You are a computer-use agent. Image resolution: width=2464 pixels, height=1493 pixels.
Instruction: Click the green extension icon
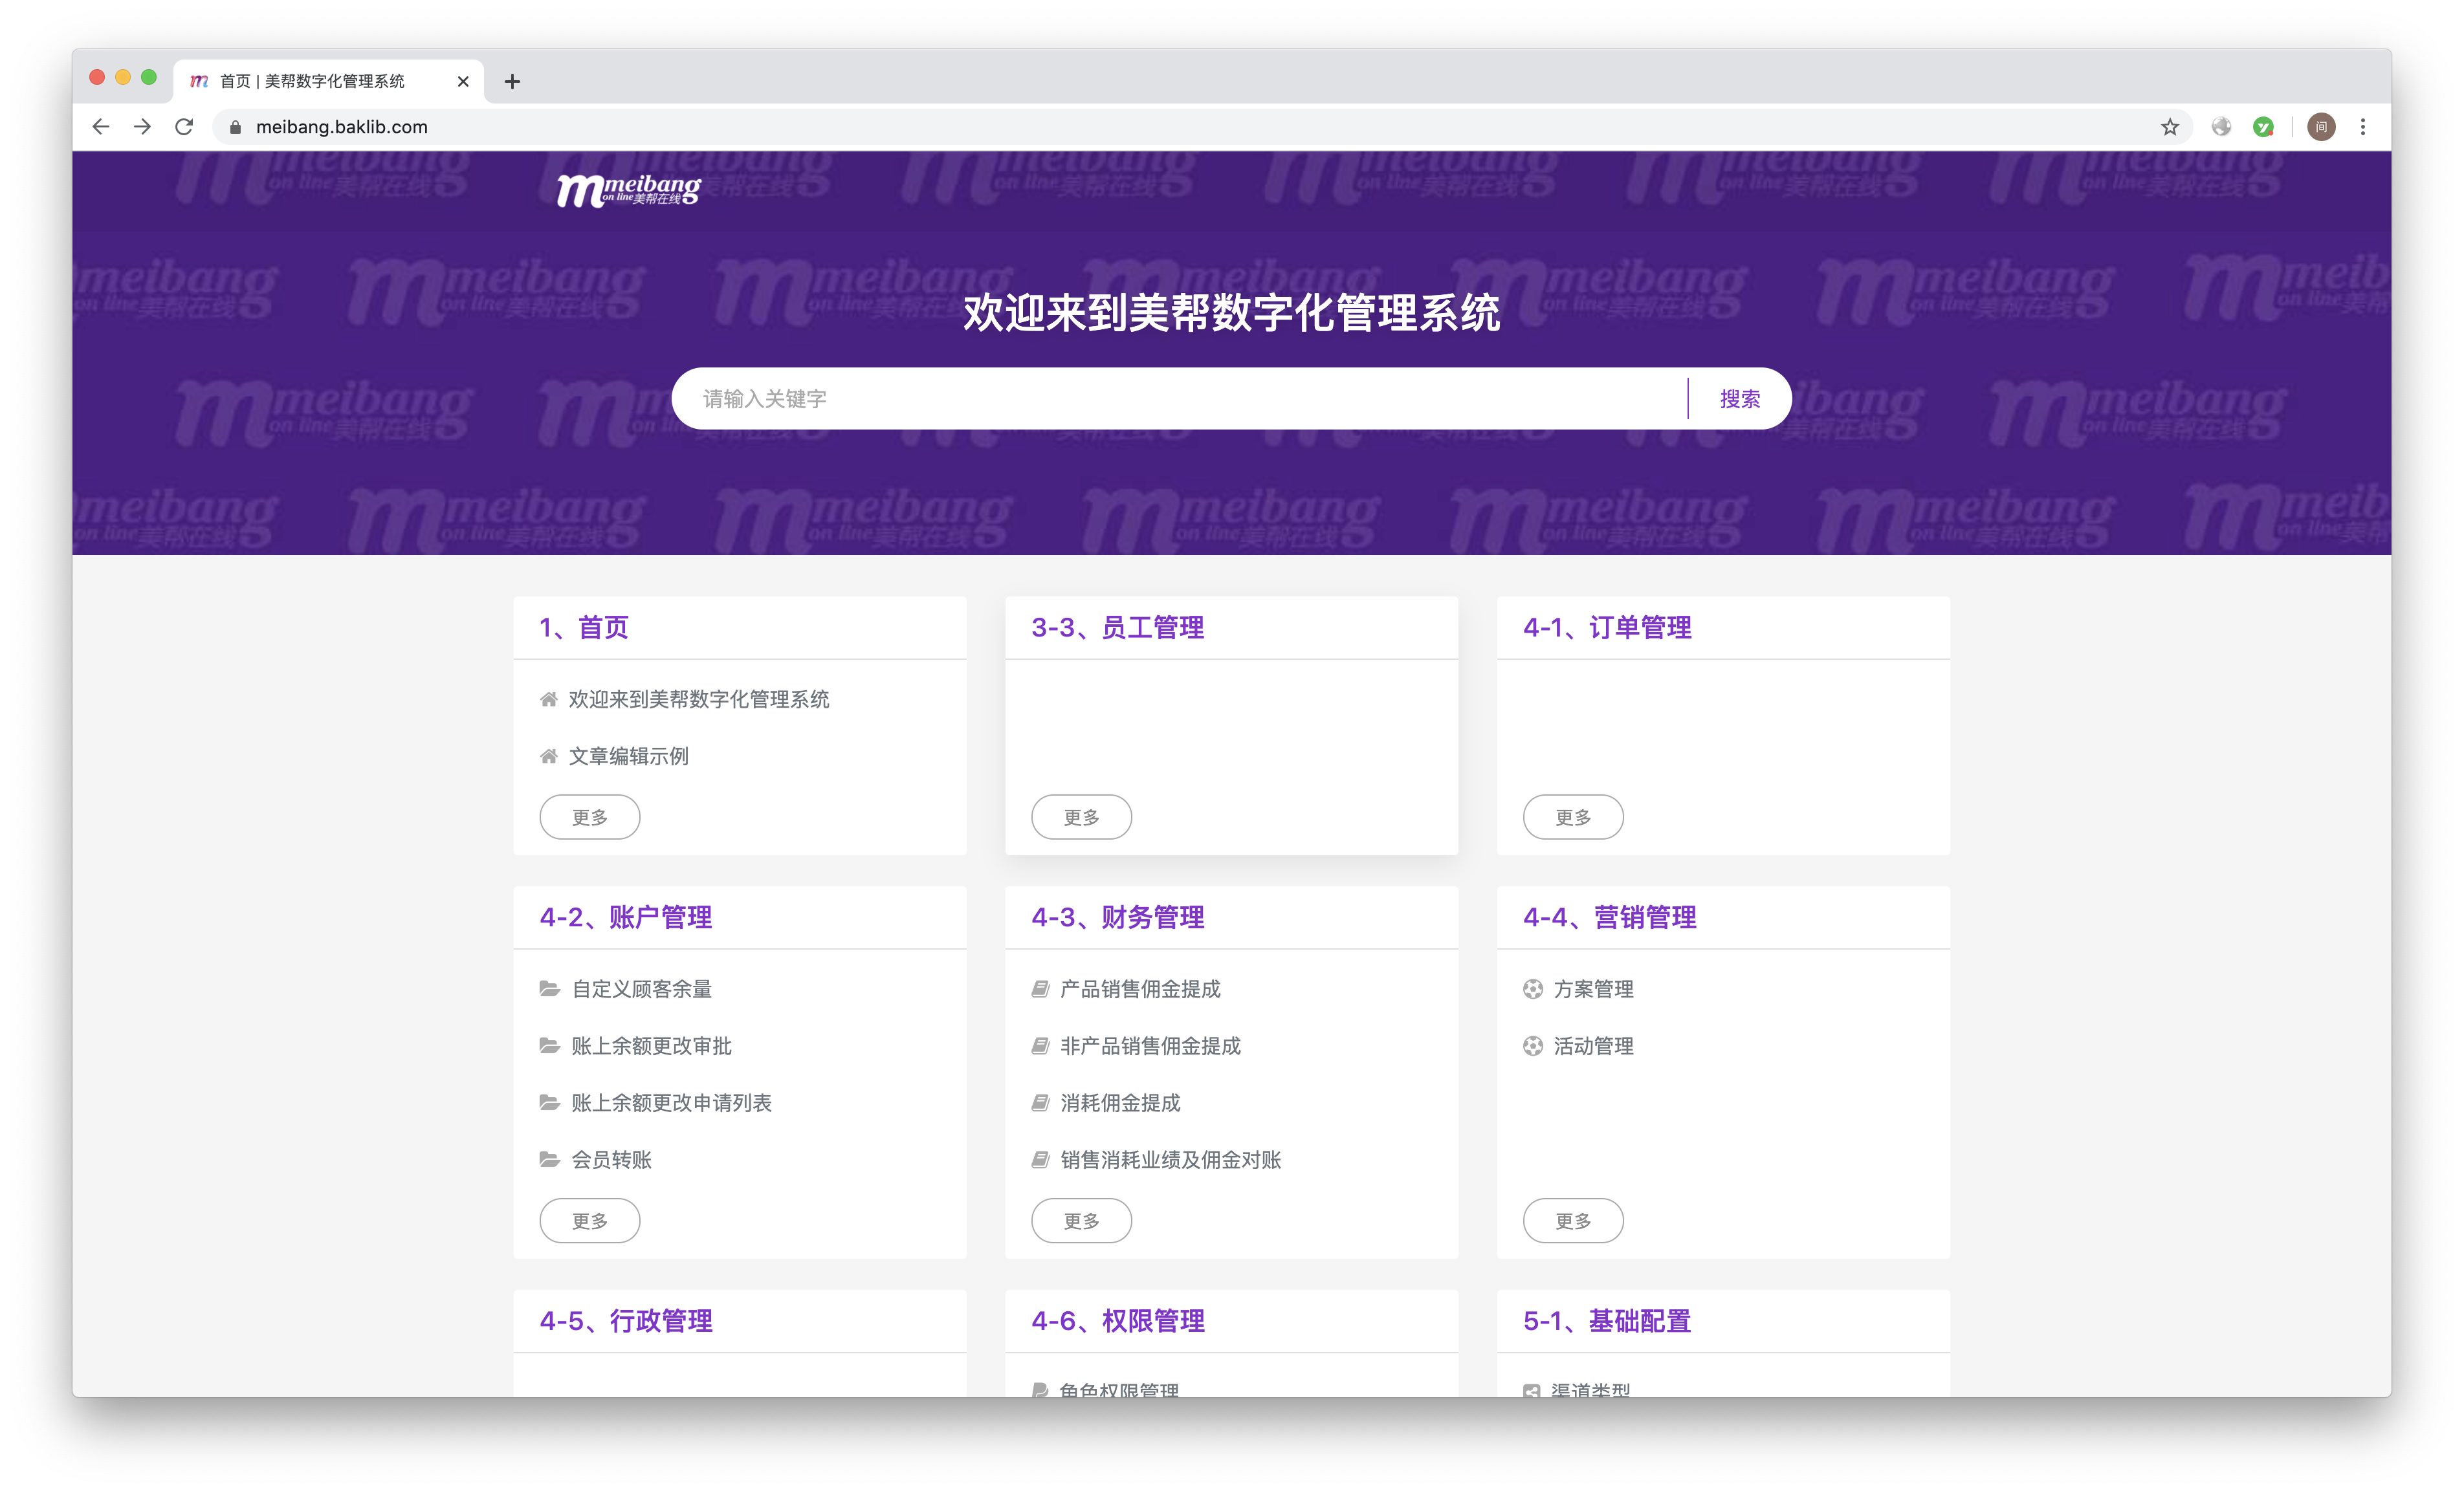click(x=2263, y=127)
